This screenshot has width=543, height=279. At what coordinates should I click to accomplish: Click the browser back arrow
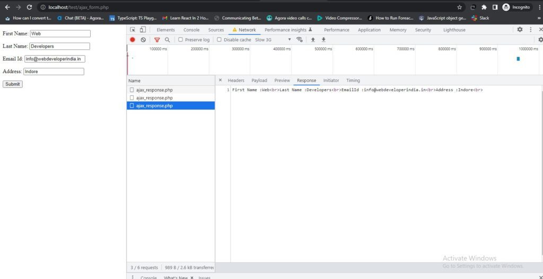(7, 7)
